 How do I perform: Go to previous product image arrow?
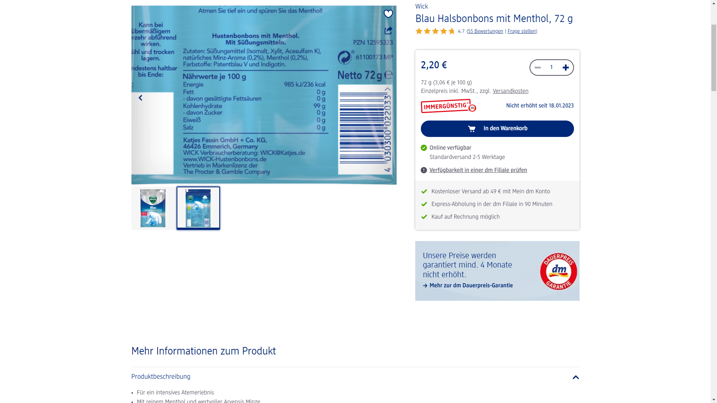140,98
